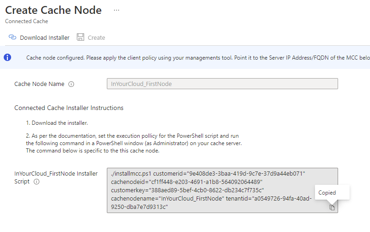Click the Connected Cache subtitle
The width and height of the screenshot is (370, 232).
click(26, 21)
